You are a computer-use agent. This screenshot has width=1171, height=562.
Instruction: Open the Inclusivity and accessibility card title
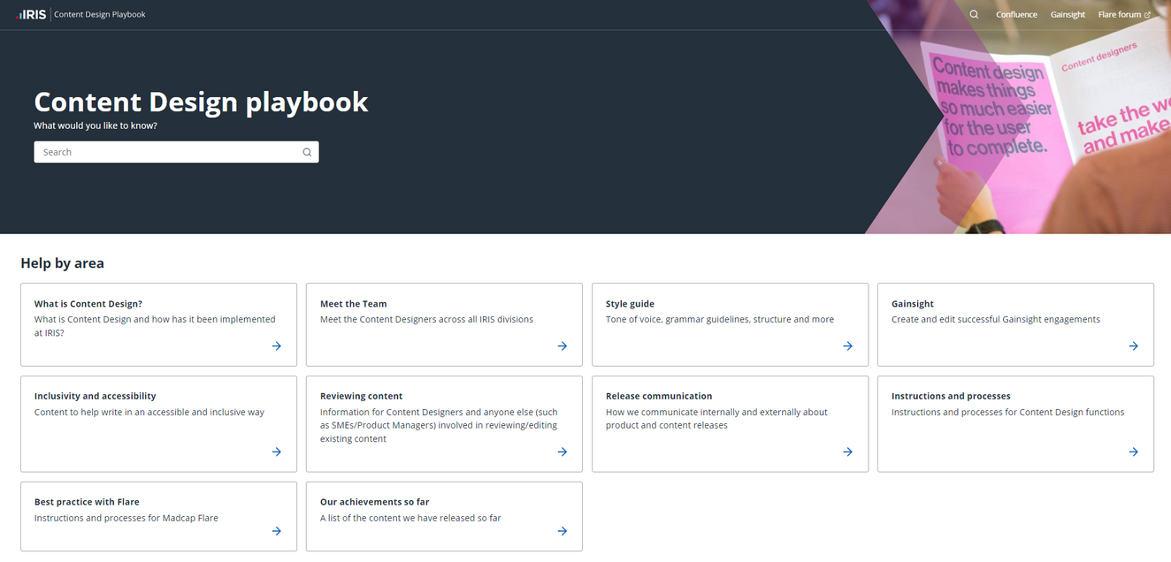coord(95,396)
